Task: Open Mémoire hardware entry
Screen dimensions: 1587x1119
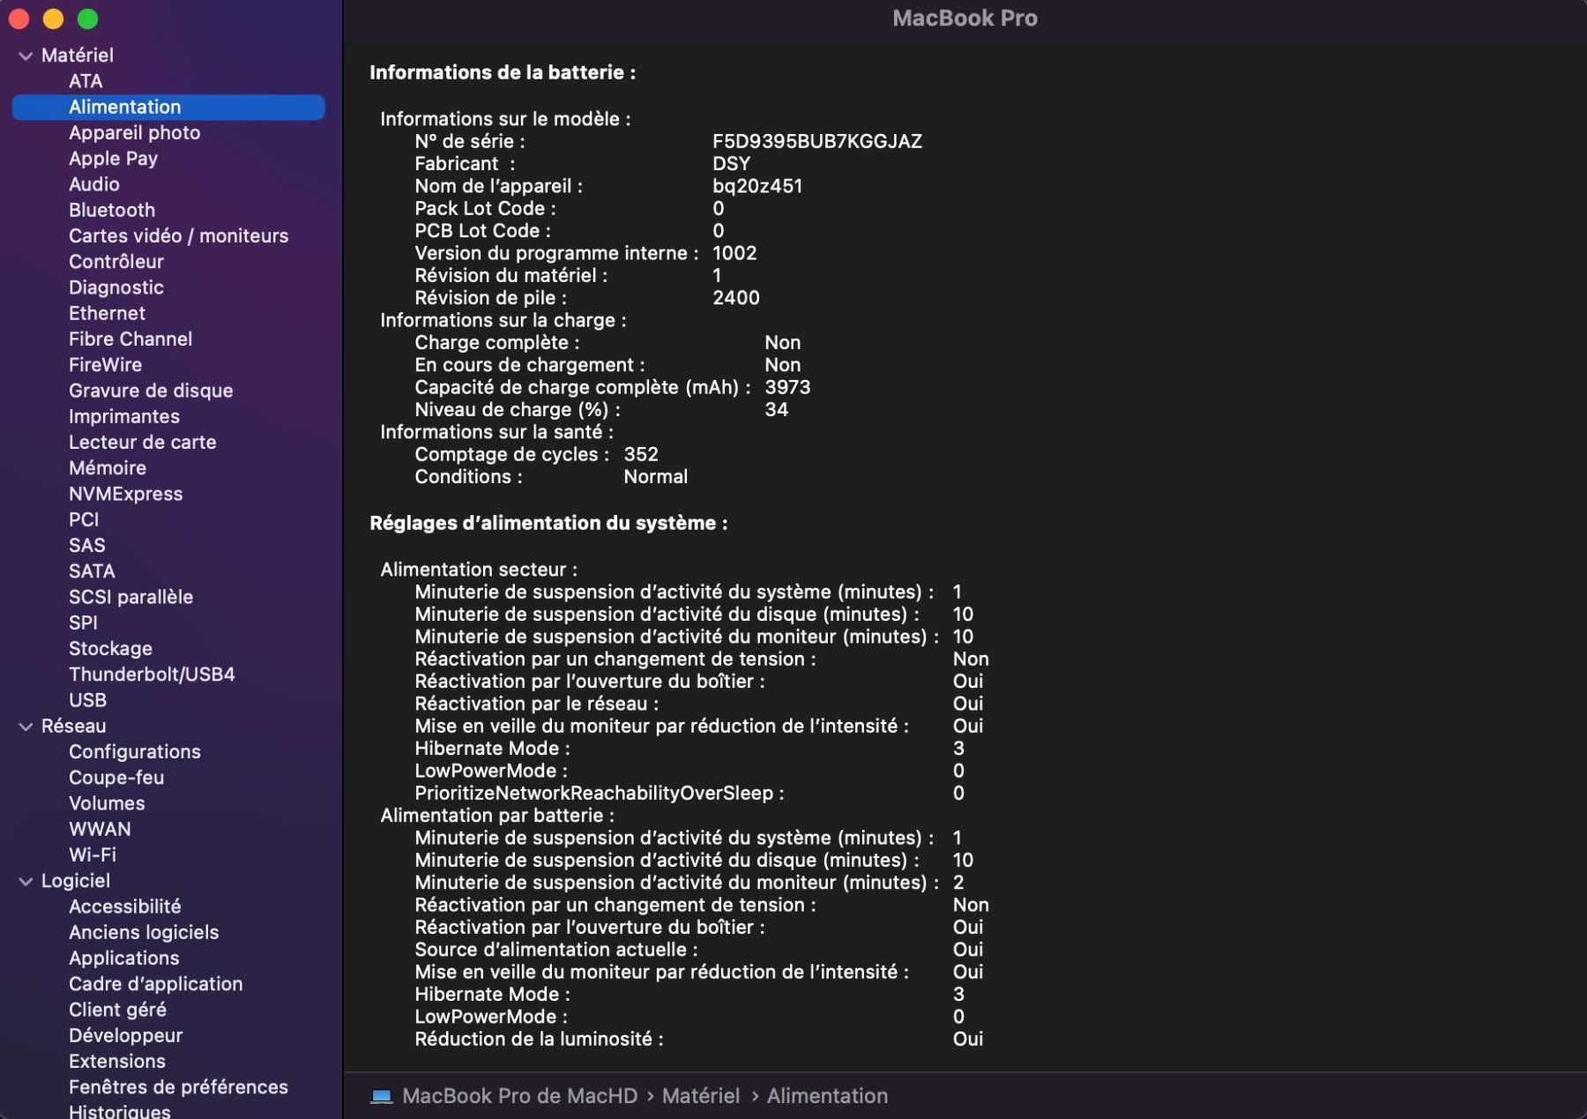Action: click(108, 467)
